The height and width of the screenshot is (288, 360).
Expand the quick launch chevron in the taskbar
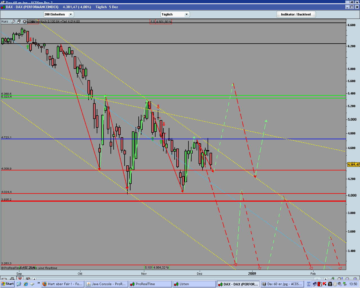(39, 283)
